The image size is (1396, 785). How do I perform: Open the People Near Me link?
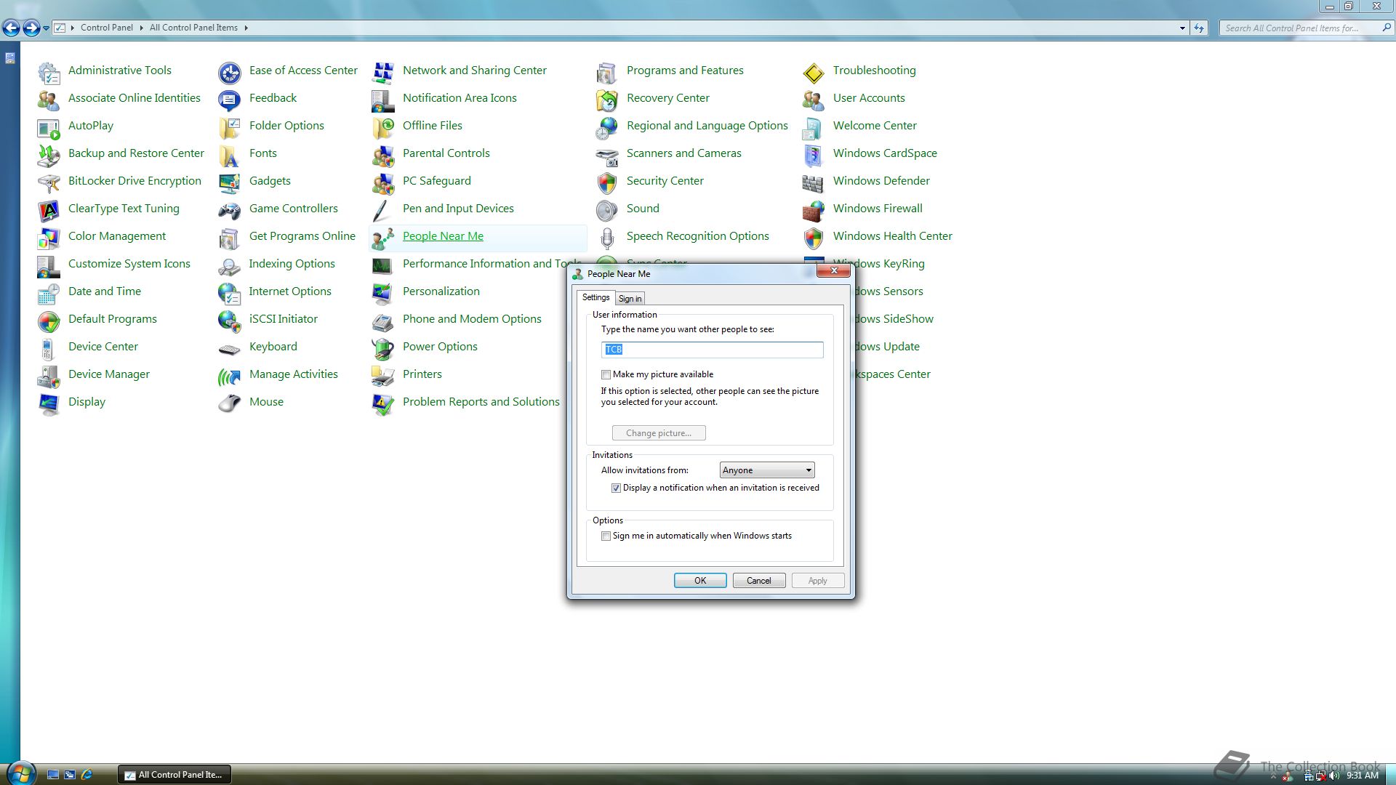(443, 236)
